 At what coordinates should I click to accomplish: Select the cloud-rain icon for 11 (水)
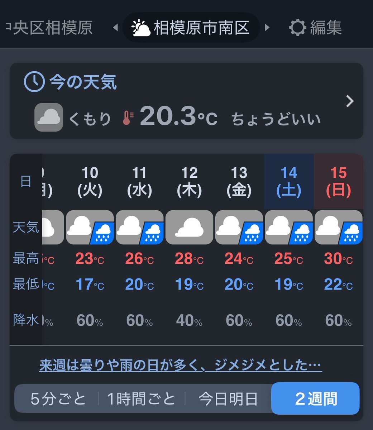[140, 228]
